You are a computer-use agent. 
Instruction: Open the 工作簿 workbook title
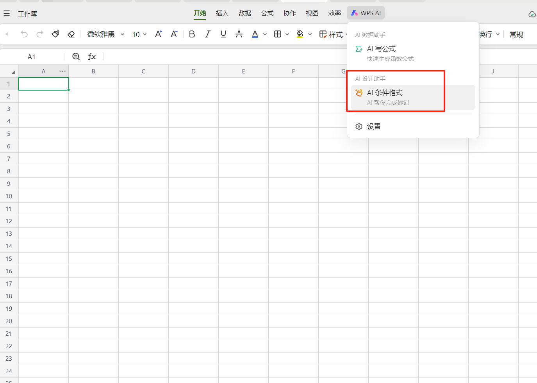point(27,14)
